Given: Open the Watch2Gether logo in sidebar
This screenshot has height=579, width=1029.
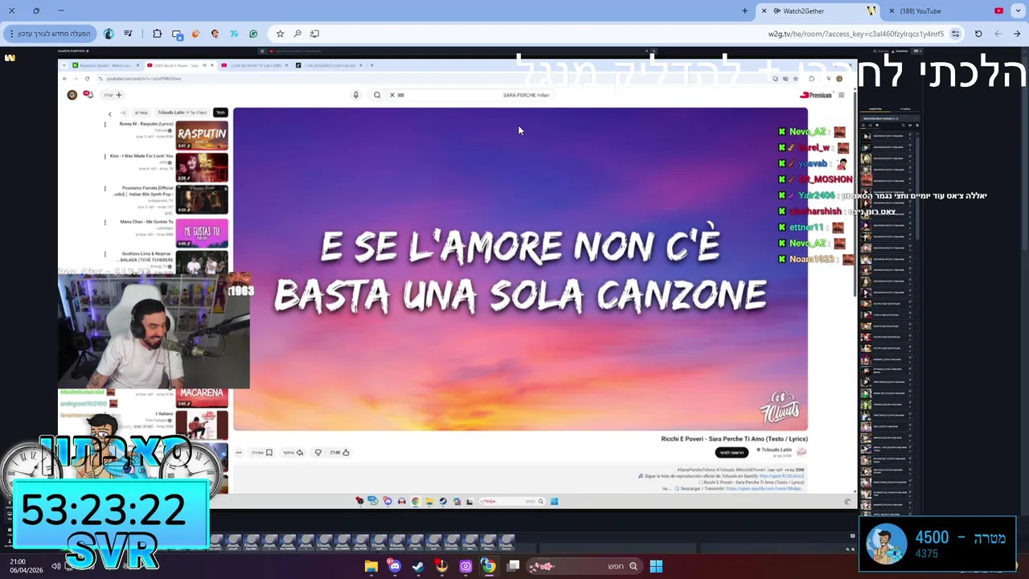Looking at the screenshot, I should (x=10, y=58).
